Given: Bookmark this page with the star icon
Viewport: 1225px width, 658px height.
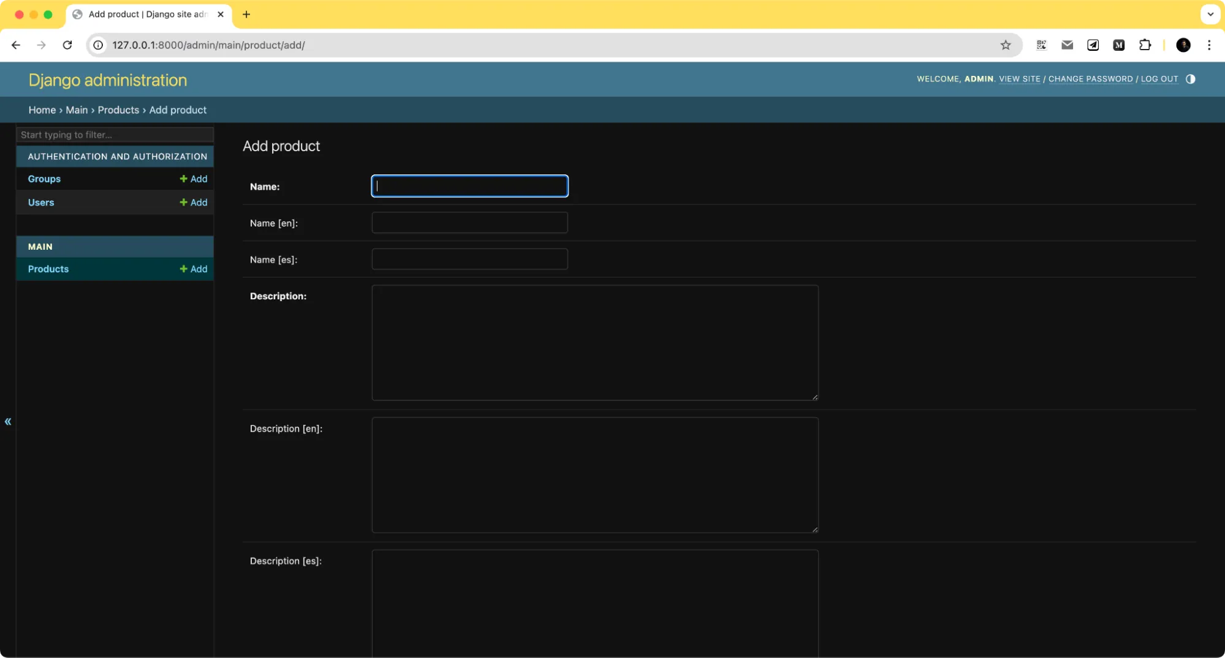Looking at the screenshot, I should (1005, 45).
